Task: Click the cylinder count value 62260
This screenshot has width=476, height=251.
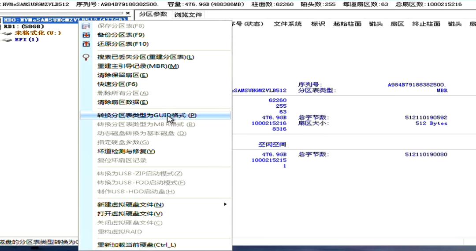Action: click(x=278, y=100)
